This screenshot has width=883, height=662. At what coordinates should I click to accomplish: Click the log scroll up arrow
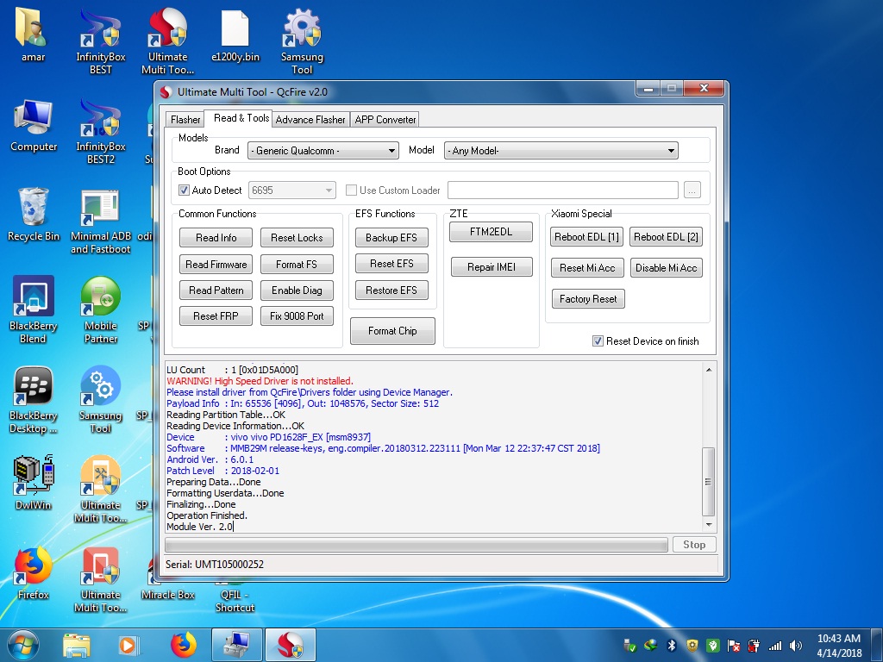click(x=709, y=370)
